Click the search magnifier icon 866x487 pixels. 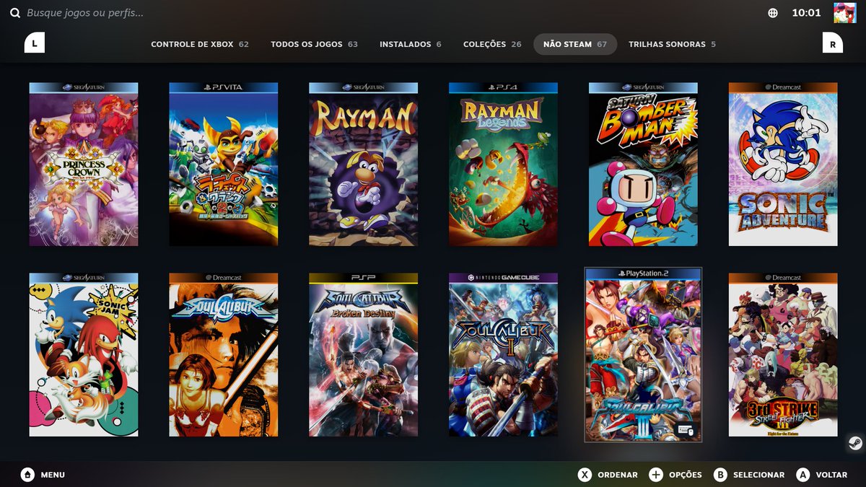pyautogui.click(x=14, y=13)
